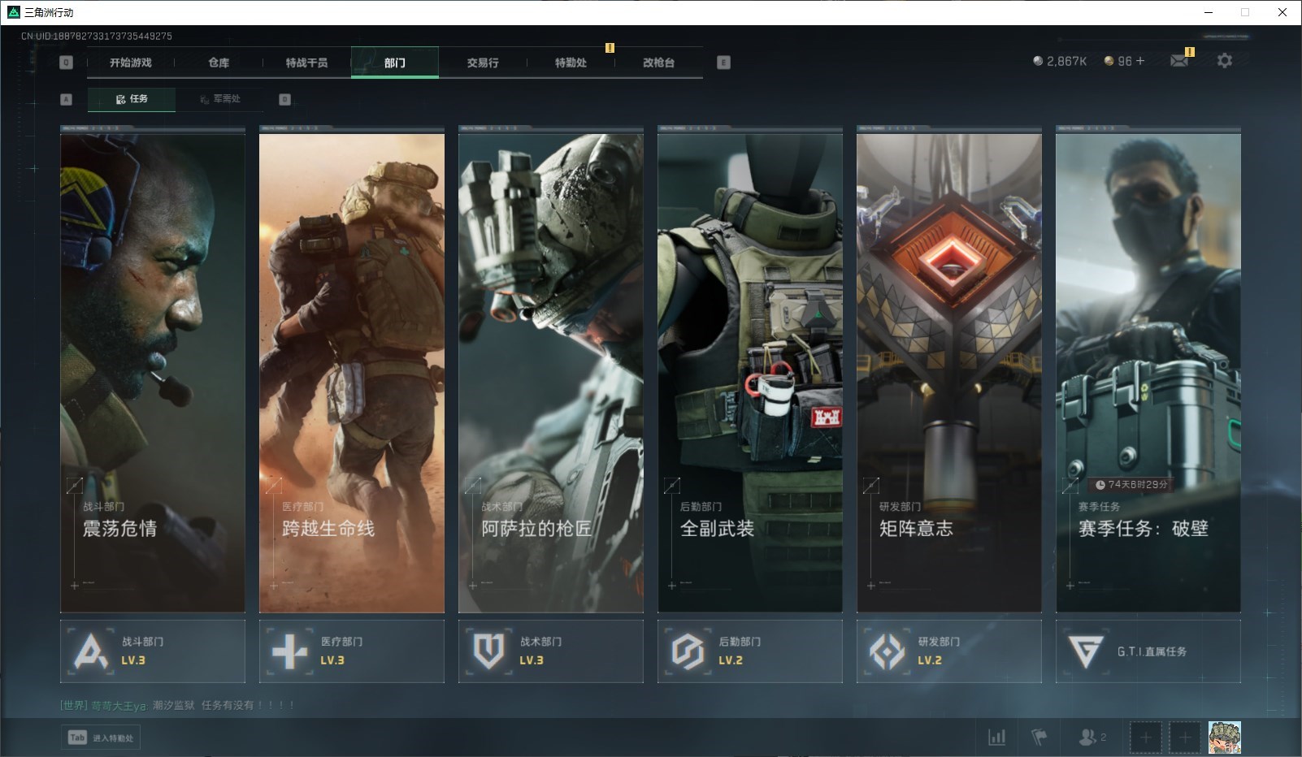Click the app logo in title bar
The height and width of the screenshot is (757, 1302).
(x=13, y=12)
